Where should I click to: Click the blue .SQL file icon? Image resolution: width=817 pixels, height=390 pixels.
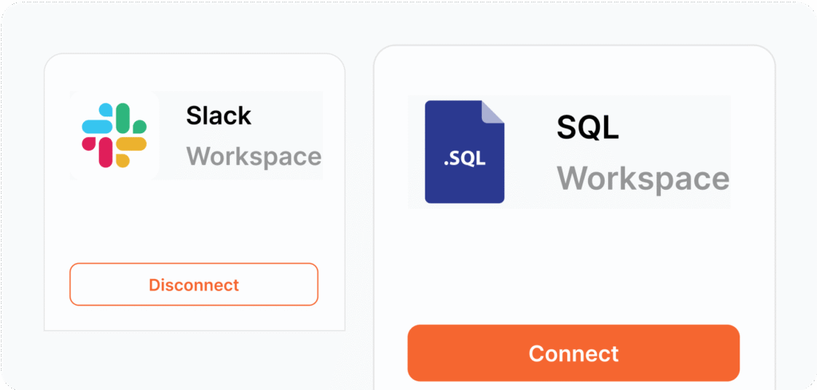464,152
